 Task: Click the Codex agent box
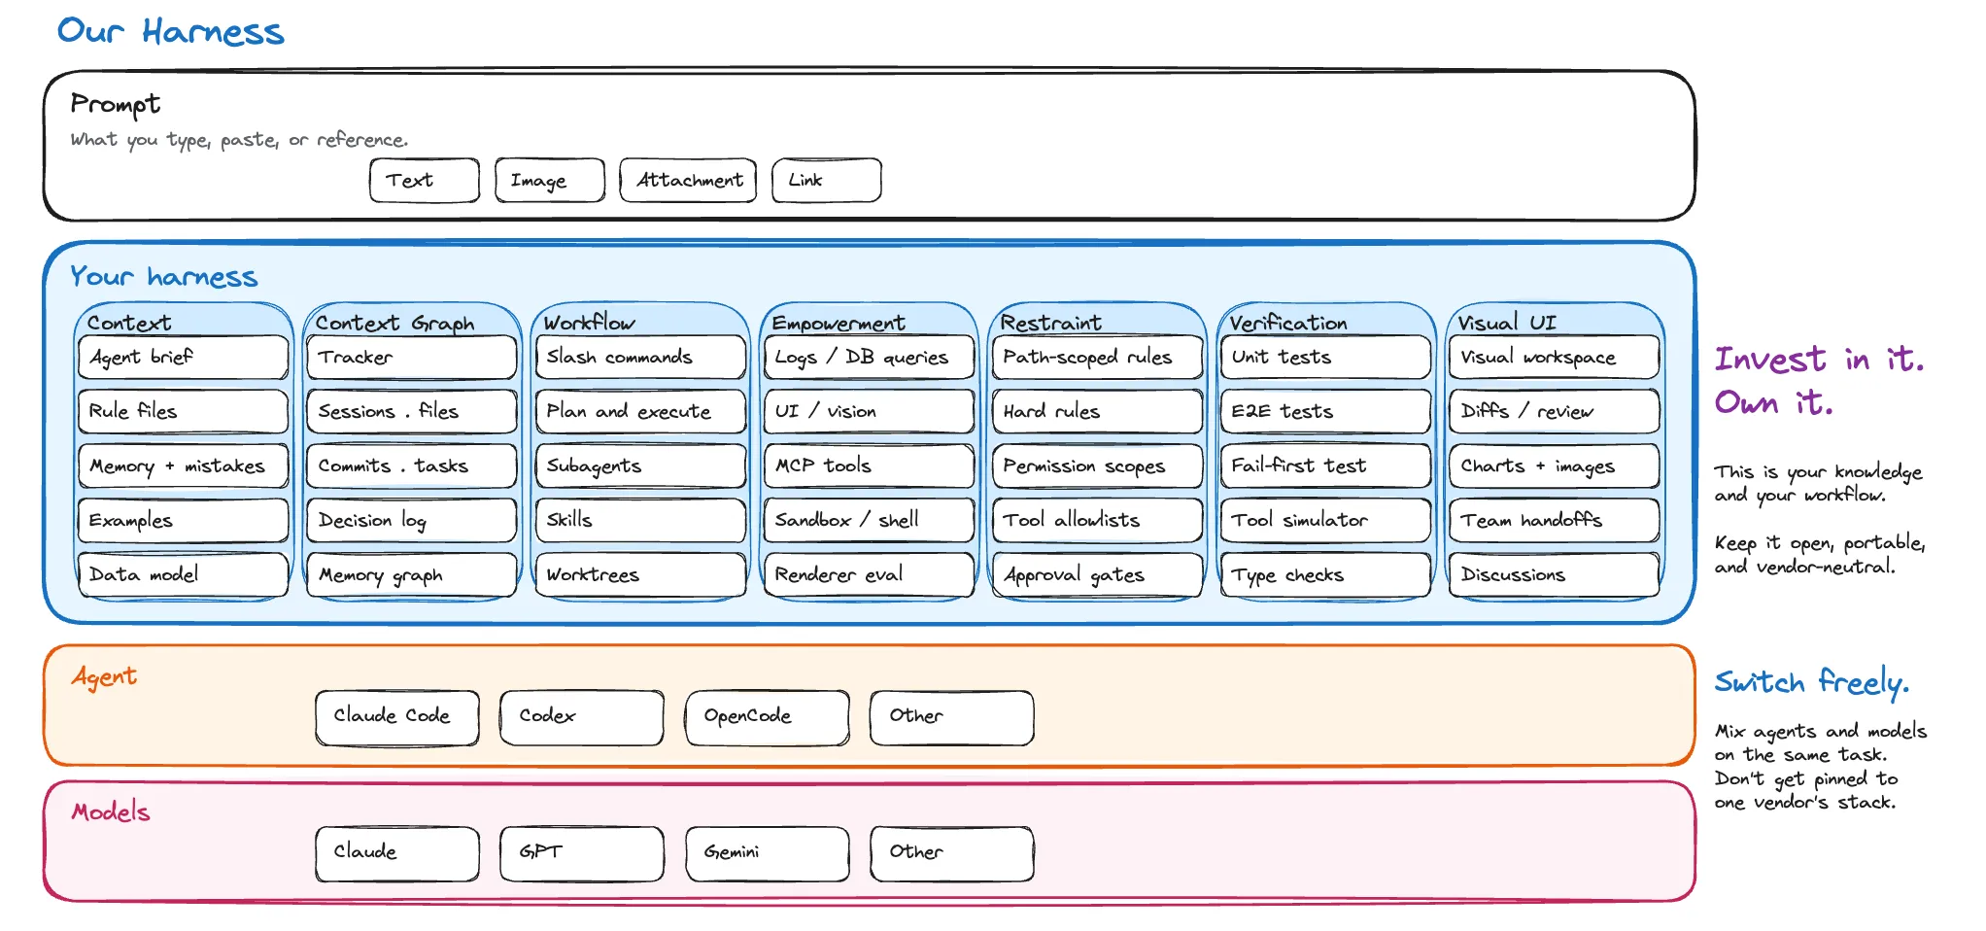(x=582, y=718)
